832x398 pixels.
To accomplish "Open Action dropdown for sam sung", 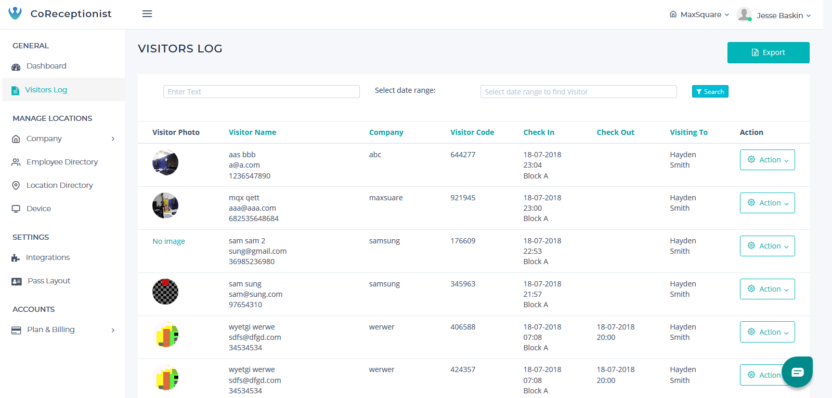I will 767,289.
